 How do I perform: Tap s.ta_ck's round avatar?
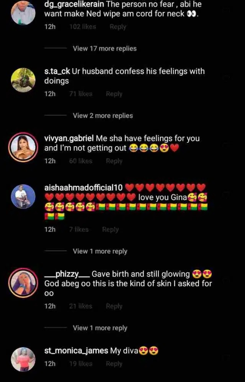tap(23, 80)
